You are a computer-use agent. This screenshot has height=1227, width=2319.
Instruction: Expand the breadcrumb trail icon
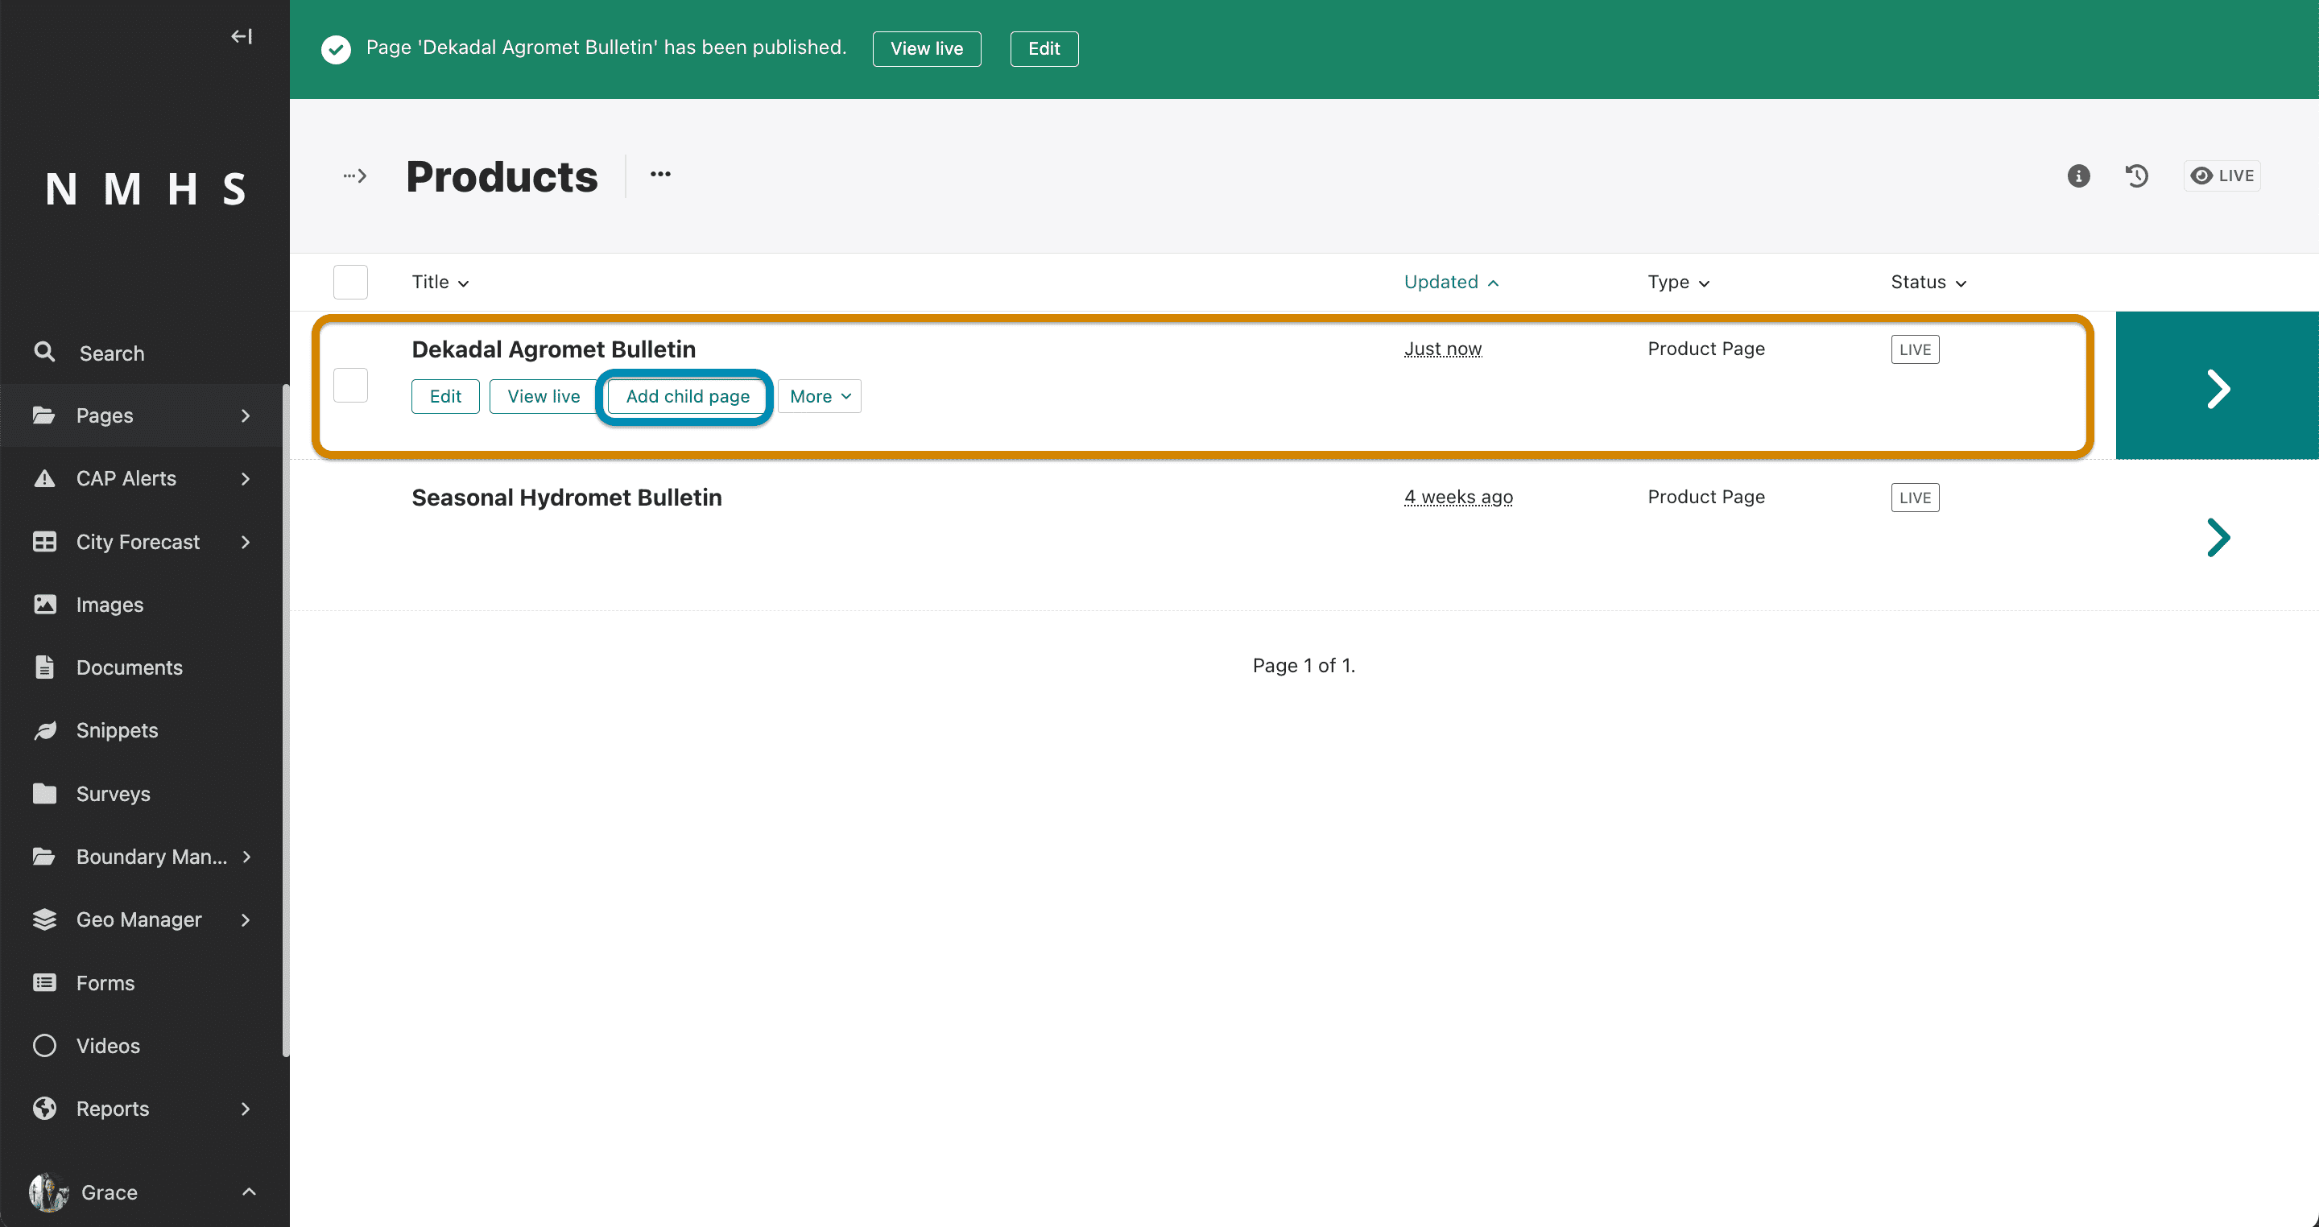(354, 176)
